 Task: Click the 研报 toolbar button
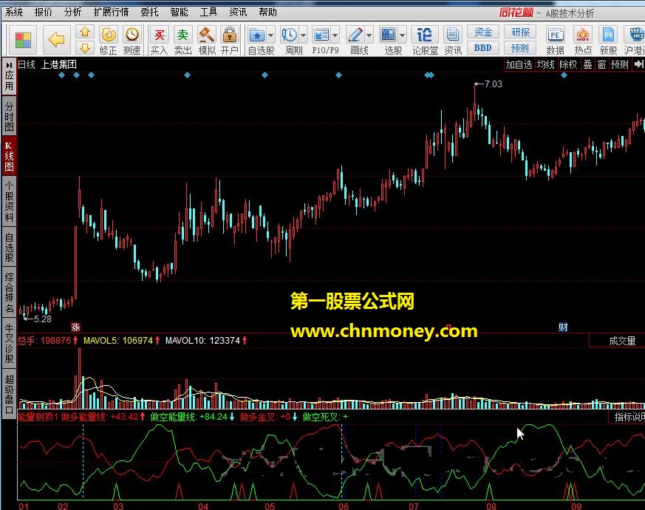tap(520, 32)
